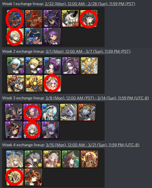The width and height of the screenshot is (152, 188).
Task: Select the golden sun phoenix icon
Action: coord(34,83)
